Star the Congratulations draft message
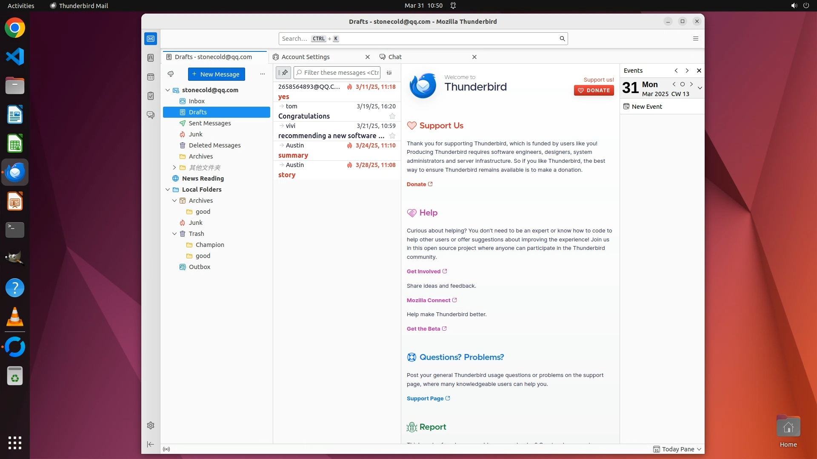The image size is (817, 459). click(392, 116)
